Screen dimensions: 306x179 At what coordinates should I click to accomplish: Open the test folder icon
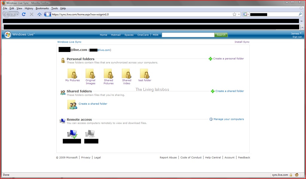pos(145,74)
